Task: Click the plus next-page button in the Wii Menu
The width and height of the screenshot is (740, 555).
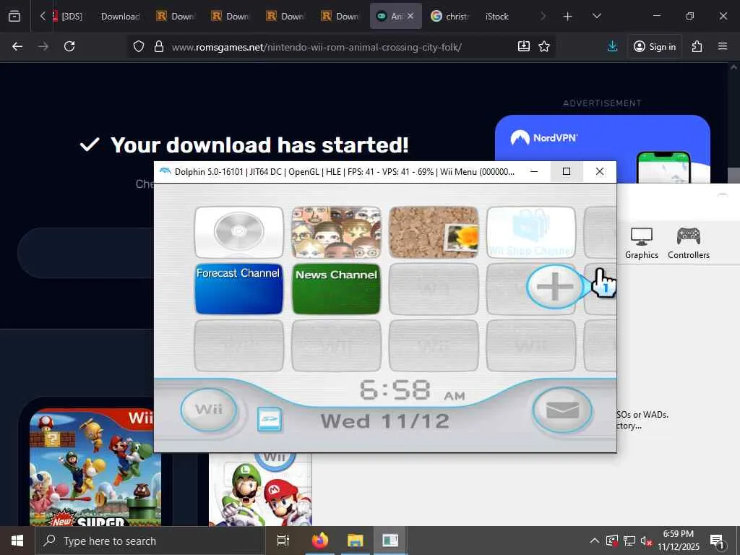Action: [x=555, y=286]
